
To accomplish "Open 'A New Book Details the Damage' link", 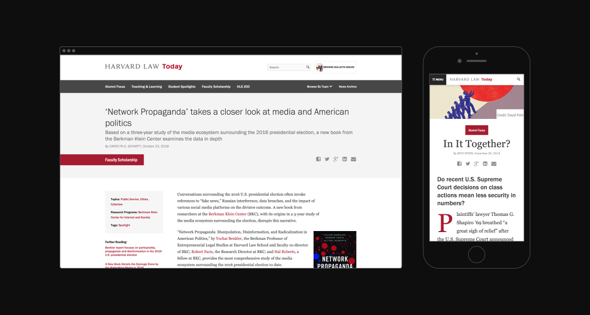I will tap(132, 266).
